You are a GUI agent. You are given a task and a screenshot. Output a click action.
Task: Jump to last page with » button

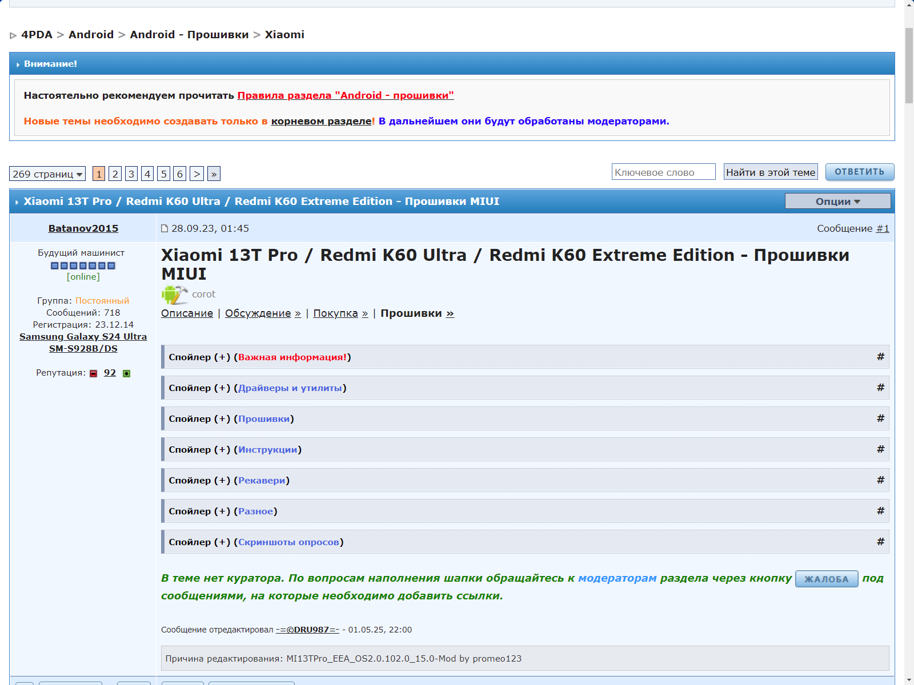click(x=214, y=174)
